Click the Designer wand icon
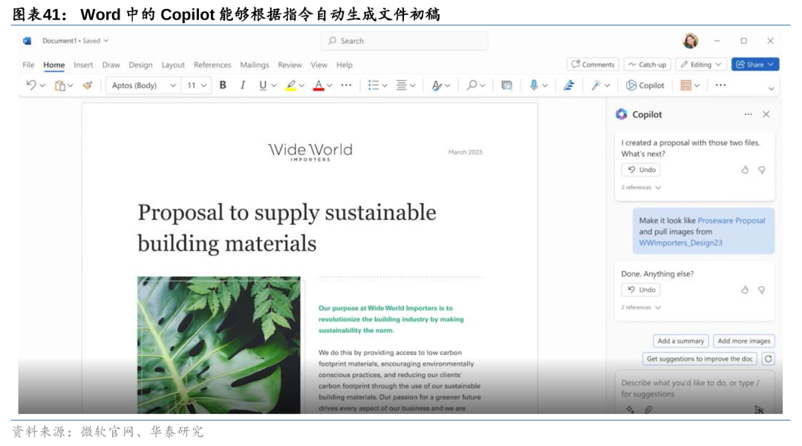Viewport: 802px width, 446px height. point(596,85)
